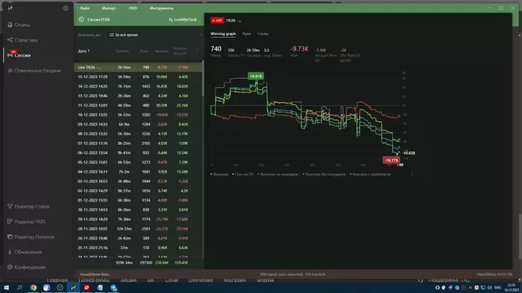The height and width of the screenshot is (293, 522).
Task: Select session 07-12-2023 11:16
Action: 138,144
